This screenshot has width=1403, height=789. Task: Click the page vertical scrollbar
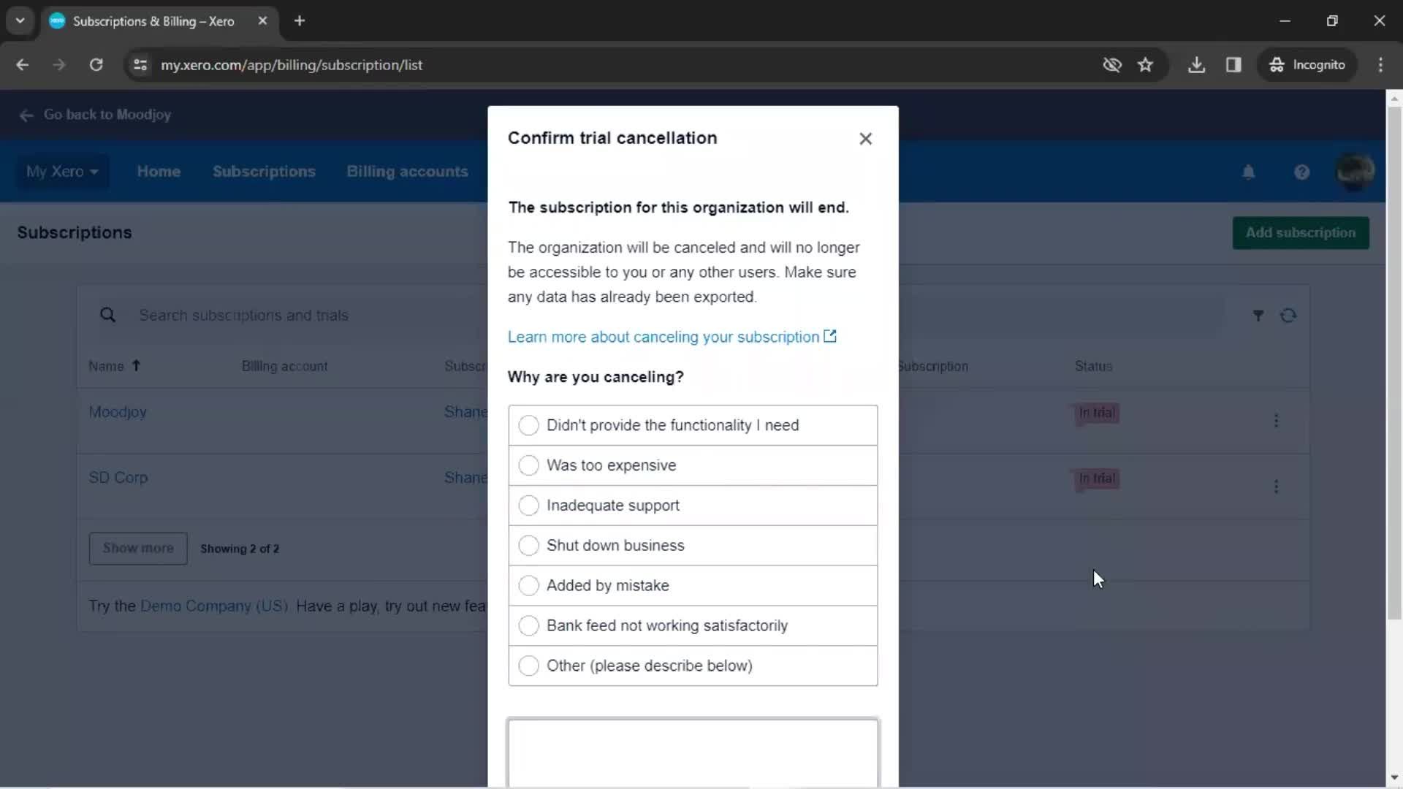click(x=1394, y=363)
